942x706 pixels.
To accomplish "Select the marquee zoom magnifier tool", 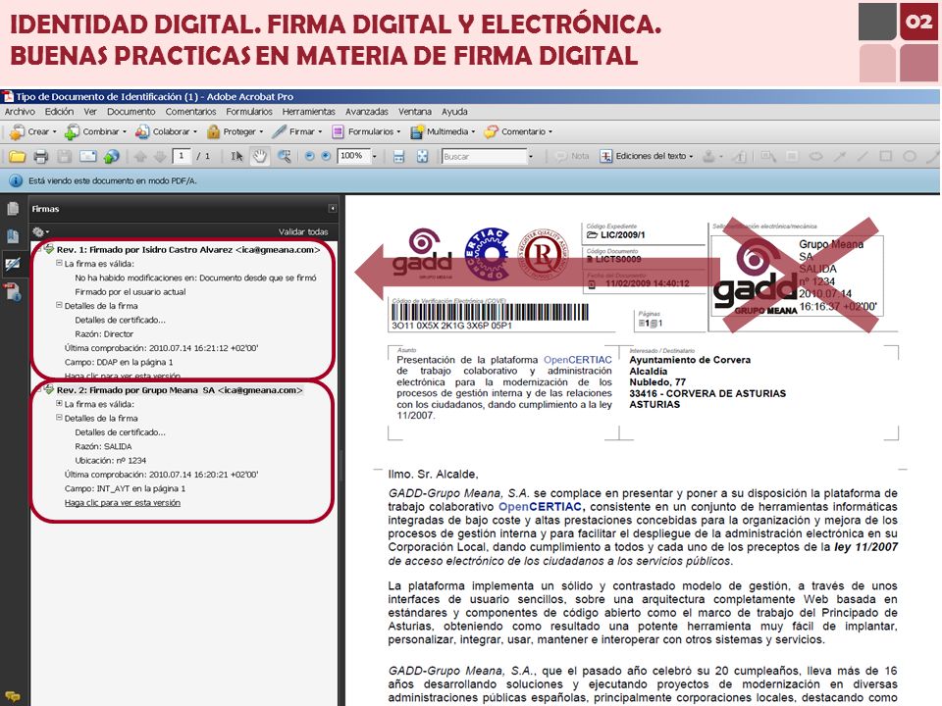I will 285,157.
